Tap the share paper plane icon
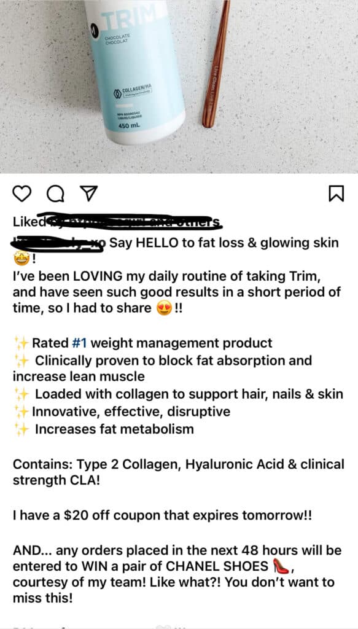 (90, 194)
